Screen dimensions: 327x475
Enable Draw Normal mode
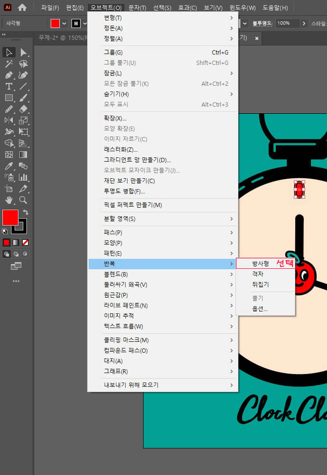pos(6,254)
